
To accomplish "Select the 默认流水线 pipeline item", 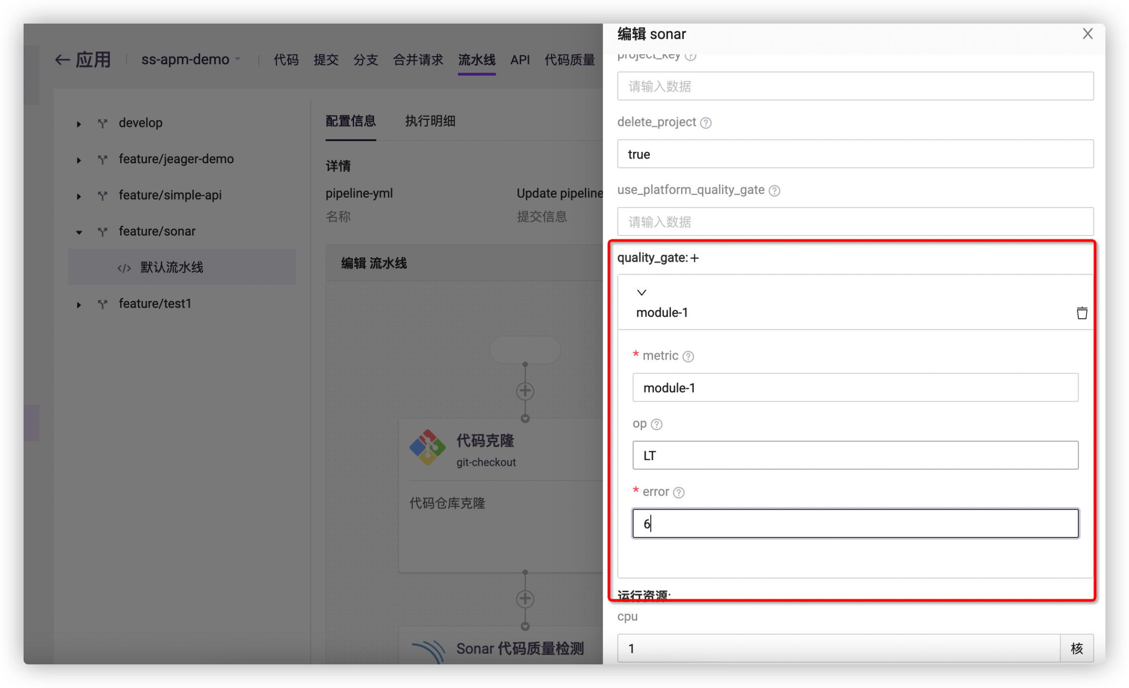I will (x=172, y=268).
